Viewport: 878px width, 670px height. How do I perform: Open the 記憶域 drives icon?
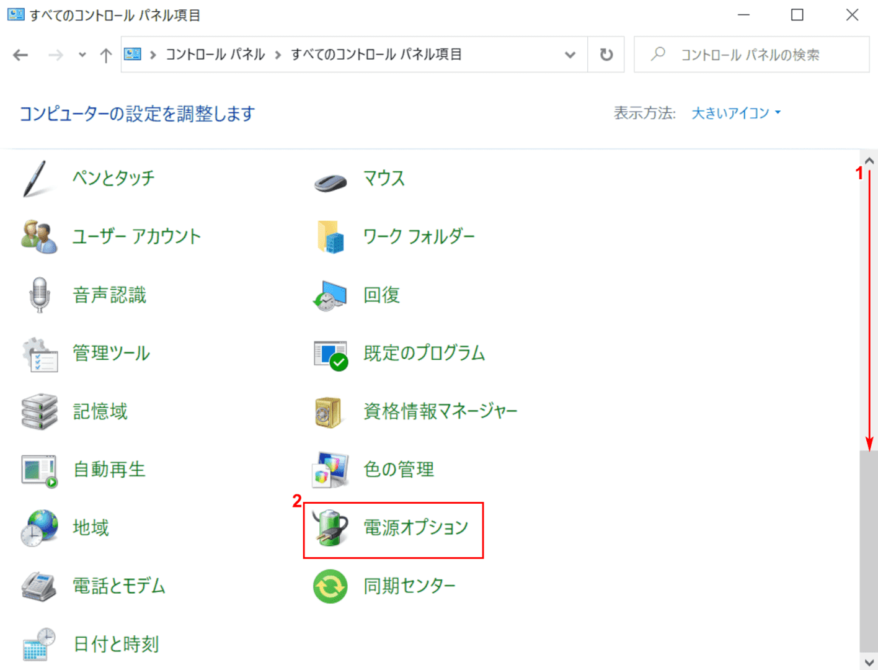[x=39, y=411]
